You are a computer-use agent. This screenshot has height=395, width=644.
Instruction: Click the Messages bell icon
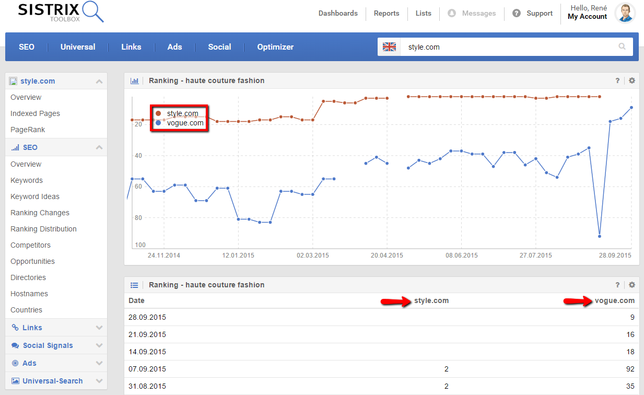[452, 13]
